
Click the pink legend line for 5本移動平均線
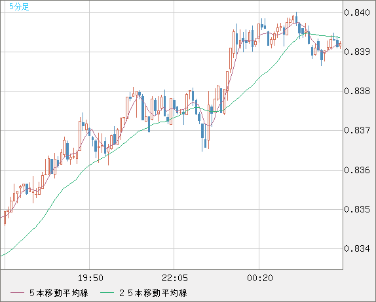pyautogui.click(x=17, y=293)
